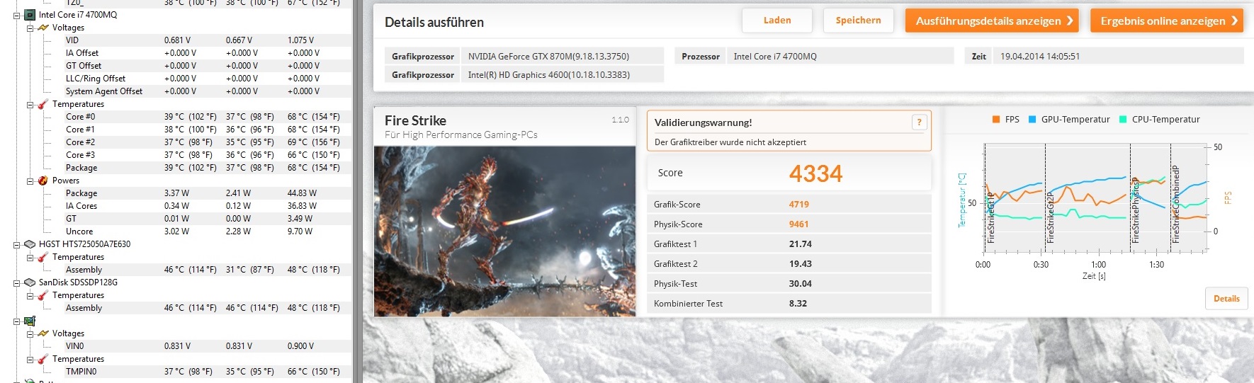Viewport: 1254px width, 383px height.
Task: Collapse Temperatures under SanDisk SDSSDP128G
Action: click(x=30, y=295)
